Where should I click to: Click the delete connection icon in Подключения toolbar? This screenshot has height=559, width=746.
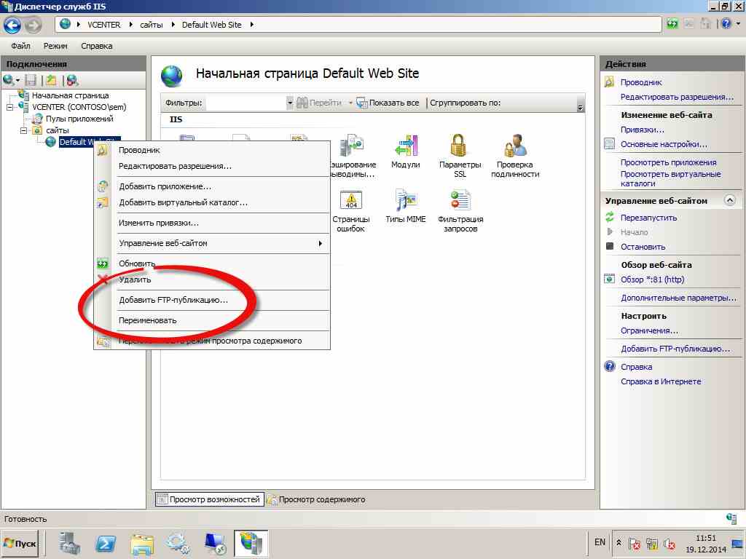point(72,80)
